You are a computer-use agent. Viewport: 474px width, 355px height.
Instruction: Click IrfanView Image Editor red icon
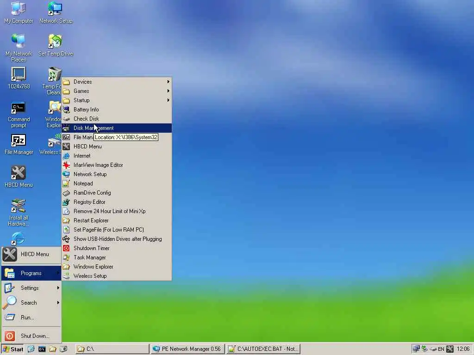click(x=66, y=165)
